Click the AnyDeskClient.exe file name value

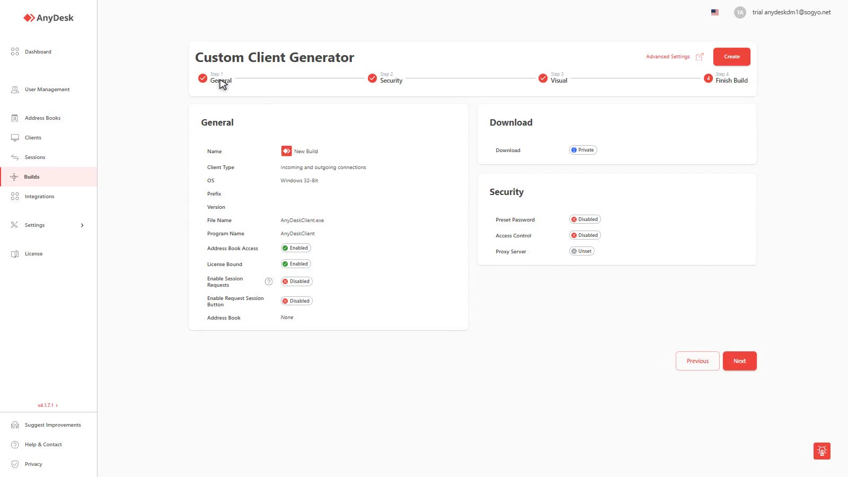click(302, 220)
